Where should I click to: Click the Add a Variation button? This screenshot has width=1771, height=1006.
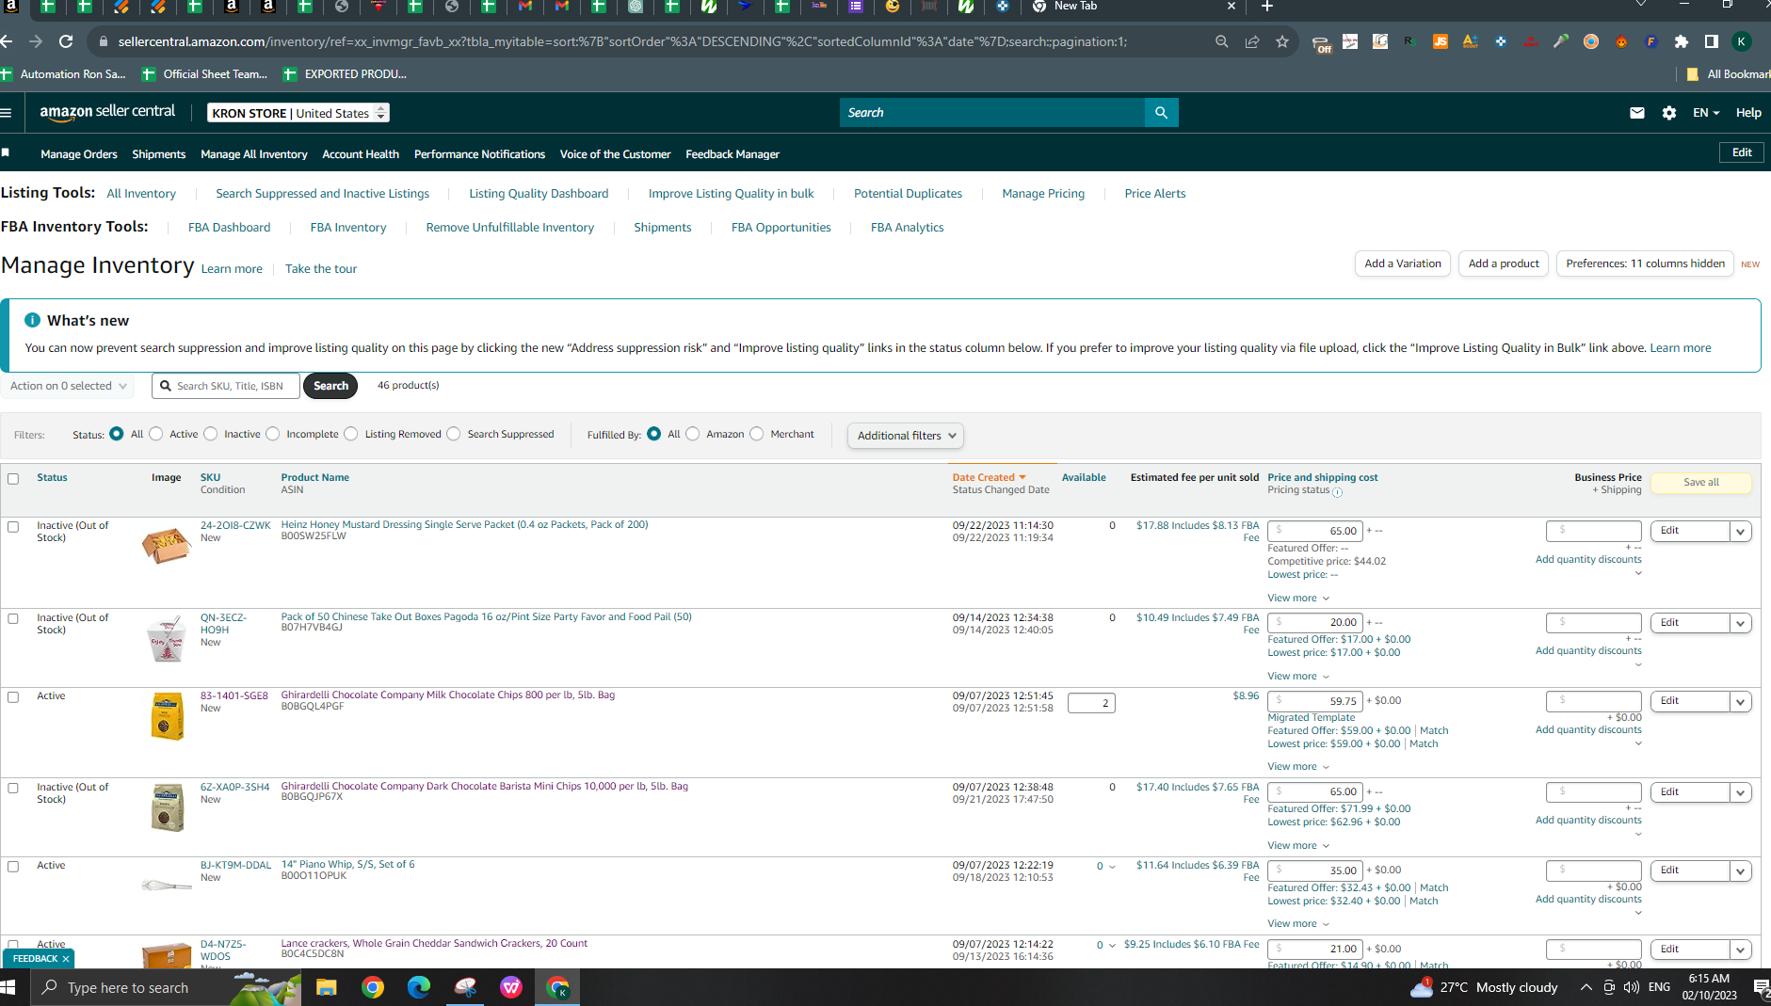tap(1403, 263)
